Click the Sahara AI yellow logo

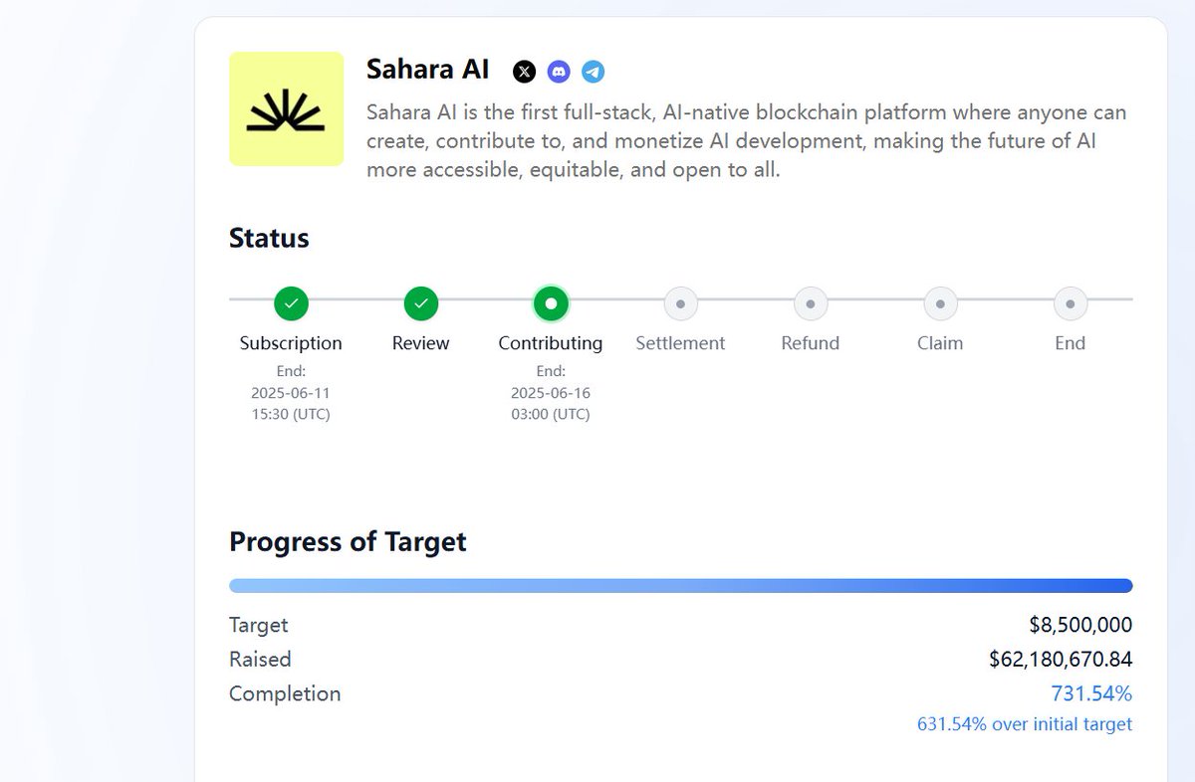(x=287, y=108)
